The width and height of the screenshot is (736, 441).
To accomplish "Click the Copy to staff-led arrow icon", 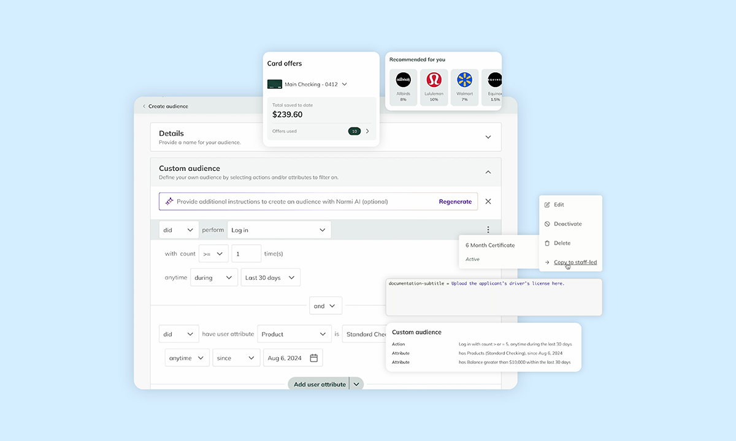I will [x=547, y=262].
